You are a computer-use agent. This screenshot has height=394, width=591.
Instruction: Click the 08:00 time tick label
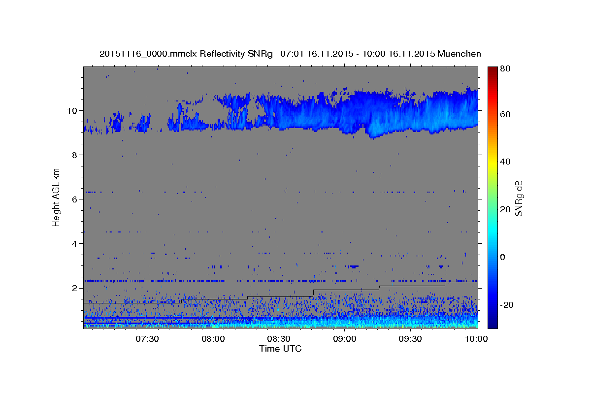213,339
